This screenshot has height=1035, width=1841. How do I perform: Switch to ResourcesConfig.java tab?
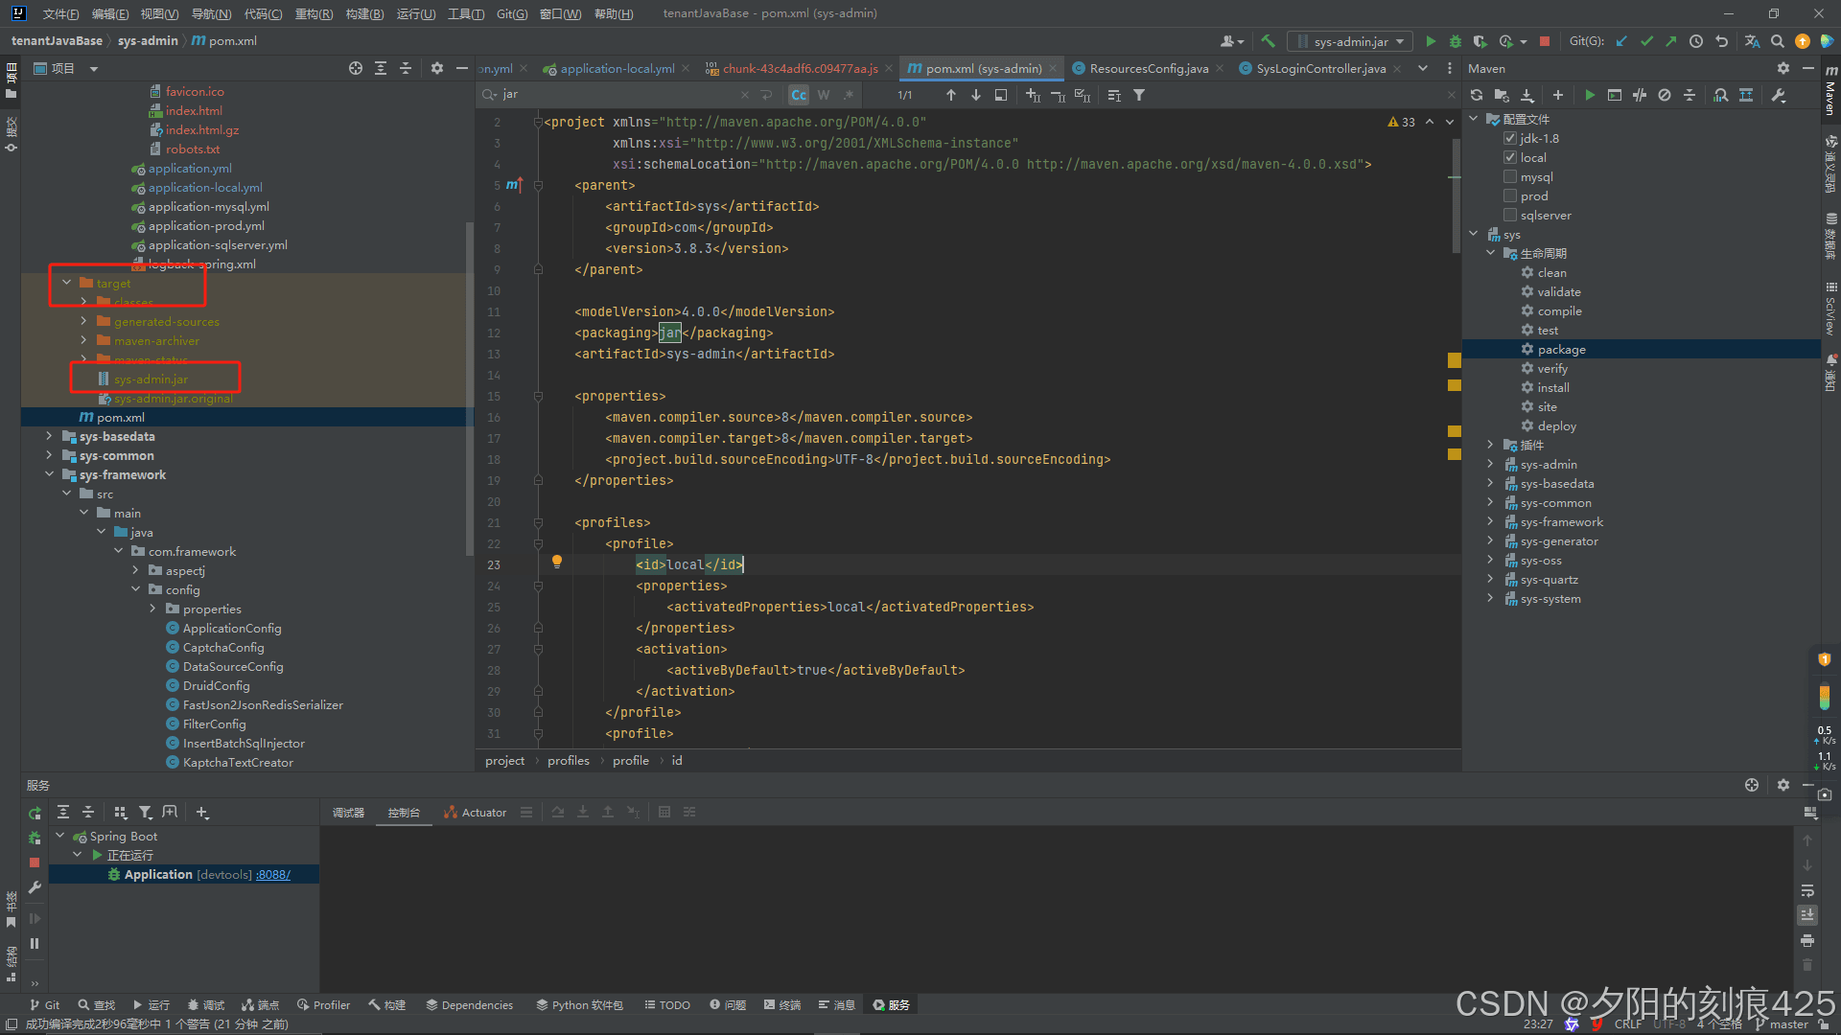tap(1148, 68)
